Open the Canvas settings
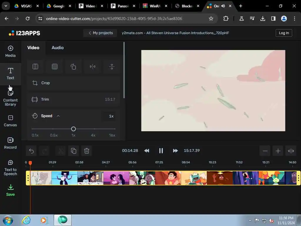301x226 pixels. [x=10, y=121]
